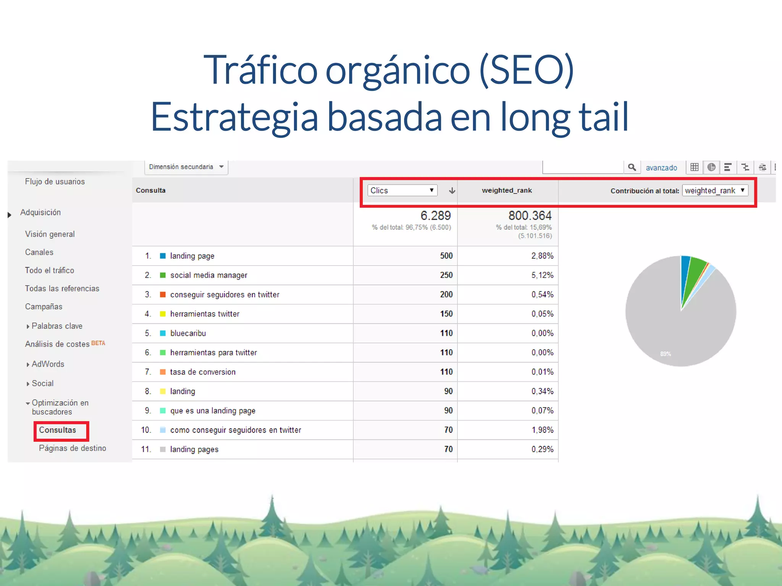Click the avanzado filter link
This screenshot has width=782, height=586.
(x=661, y=168)
